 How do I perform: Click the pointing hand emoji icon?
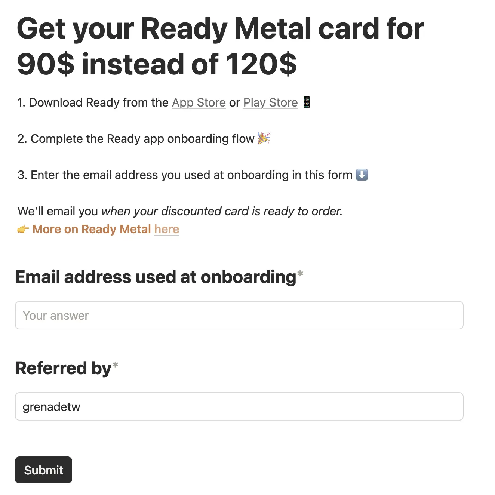click(23, 229)
